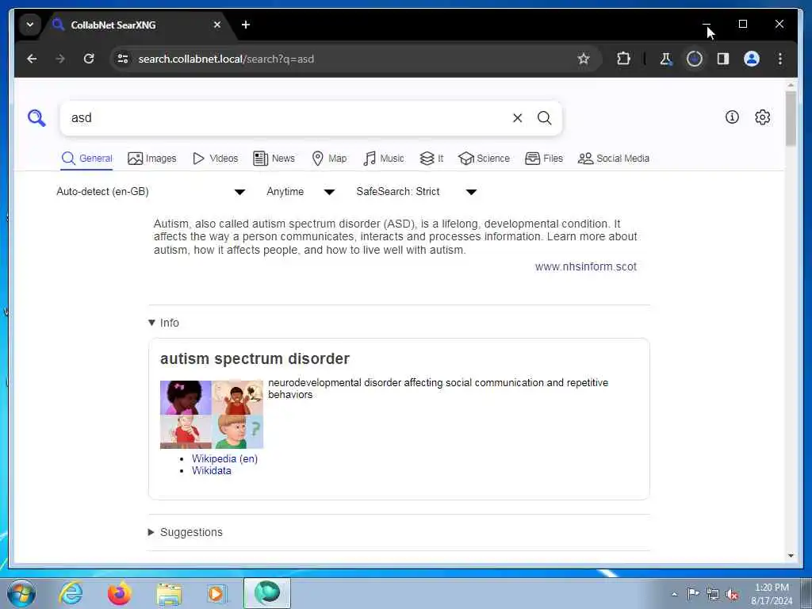Open Windows Explorer from taskbar
The height and width of the screenshot is (609, 812).
(169, 594)
